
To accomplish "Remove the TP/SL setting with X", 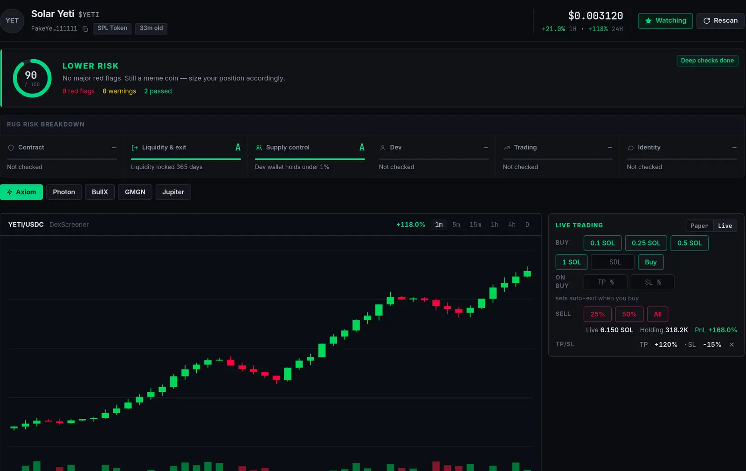I will pos(732,345).
